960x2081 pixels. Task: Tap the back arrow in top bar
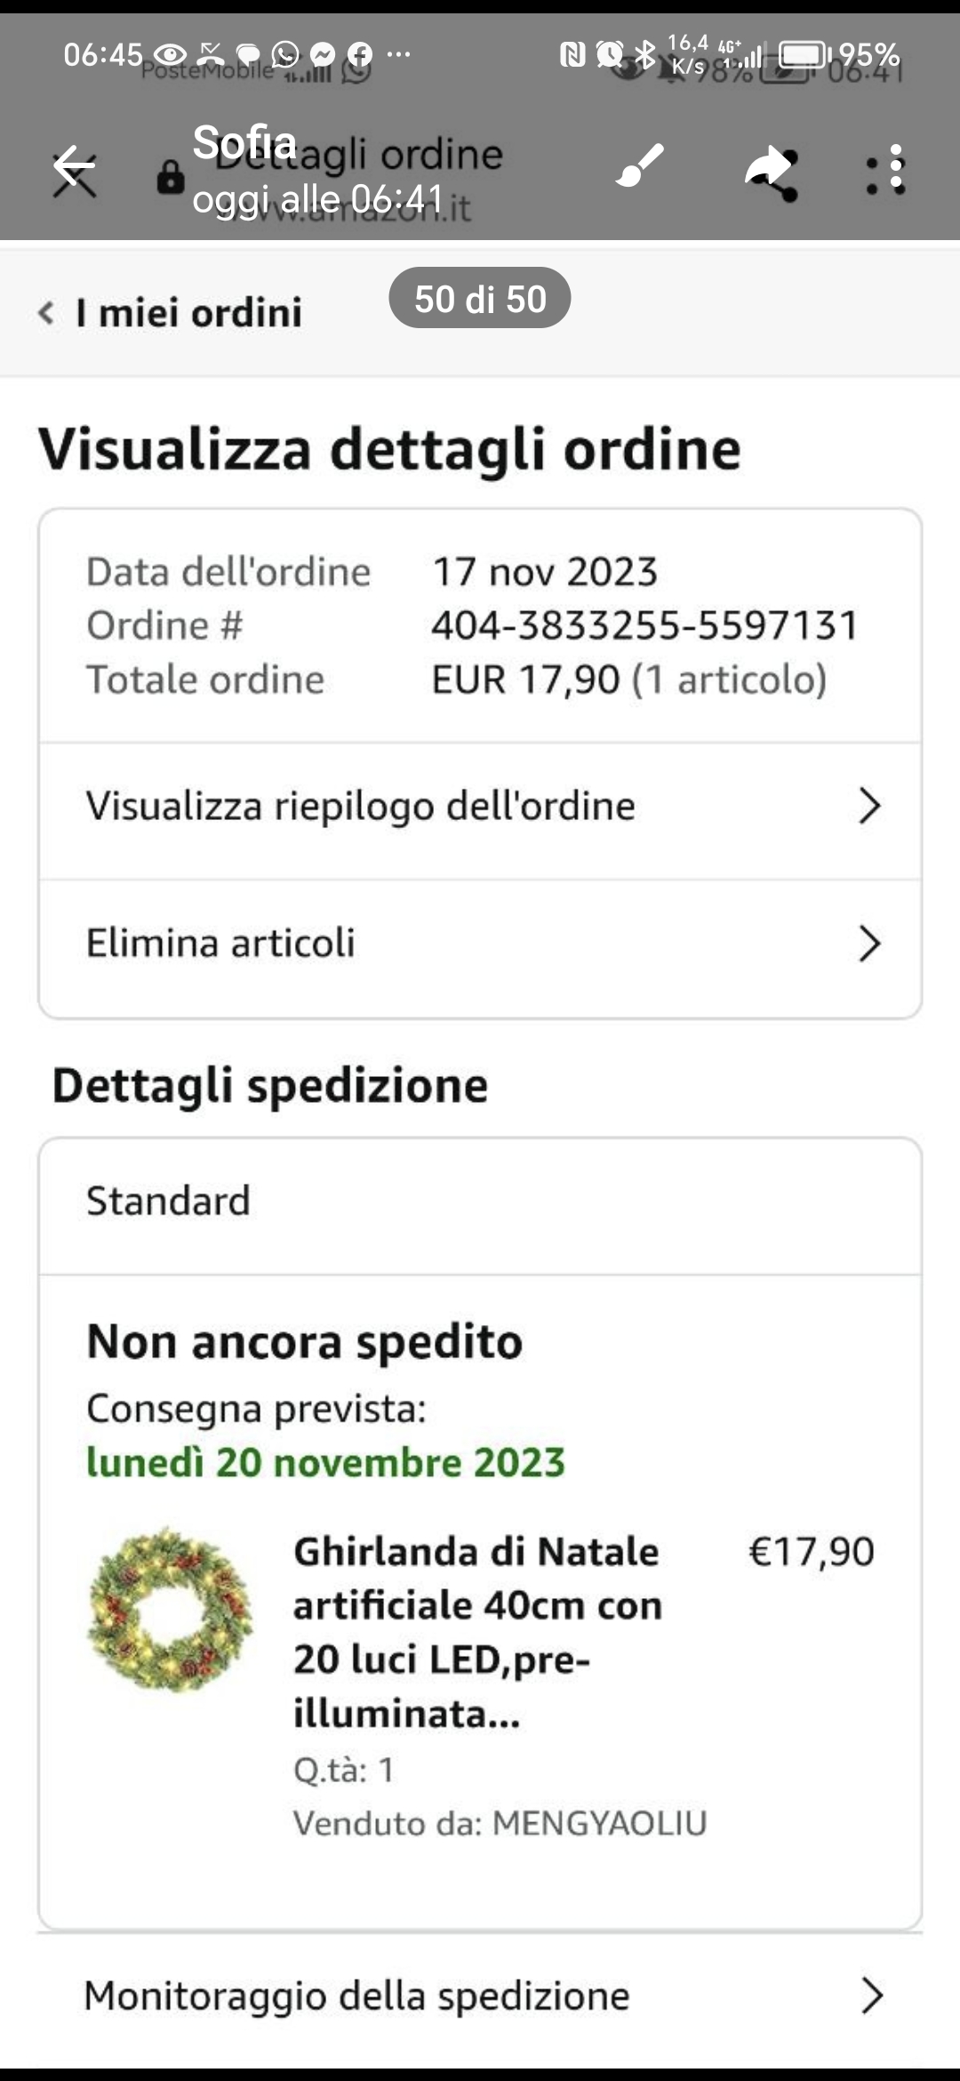(x=74, y=166)
